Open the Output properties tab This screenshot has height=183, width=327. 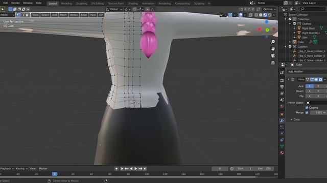point(282,87)
